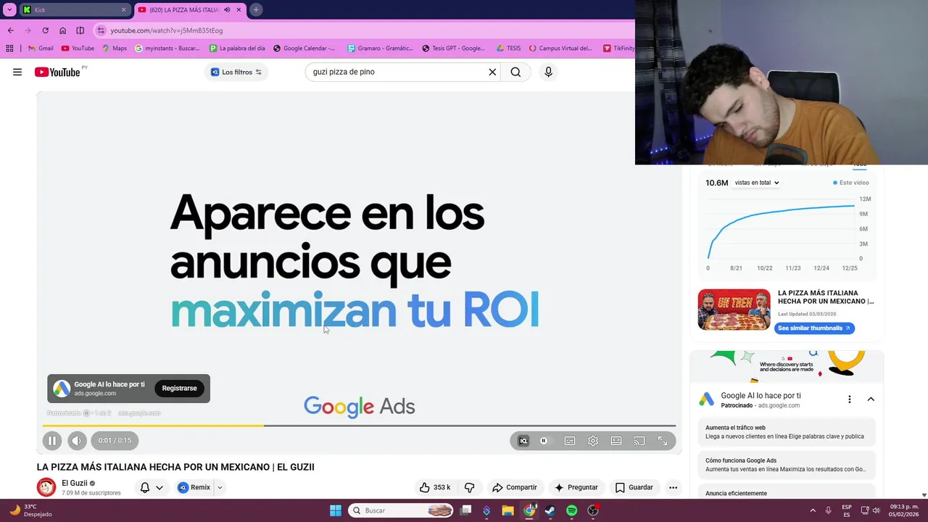This screenshot has height=522, width=928.
Task: Open Anuncia eficientemente ad link
Action: [x=787, y=493]
